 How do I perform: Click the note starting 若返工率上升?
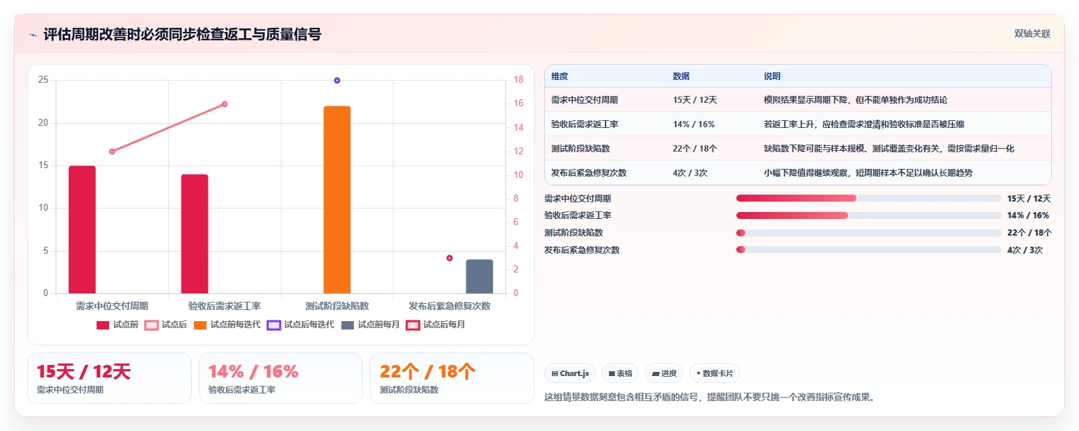coord(863,124)
